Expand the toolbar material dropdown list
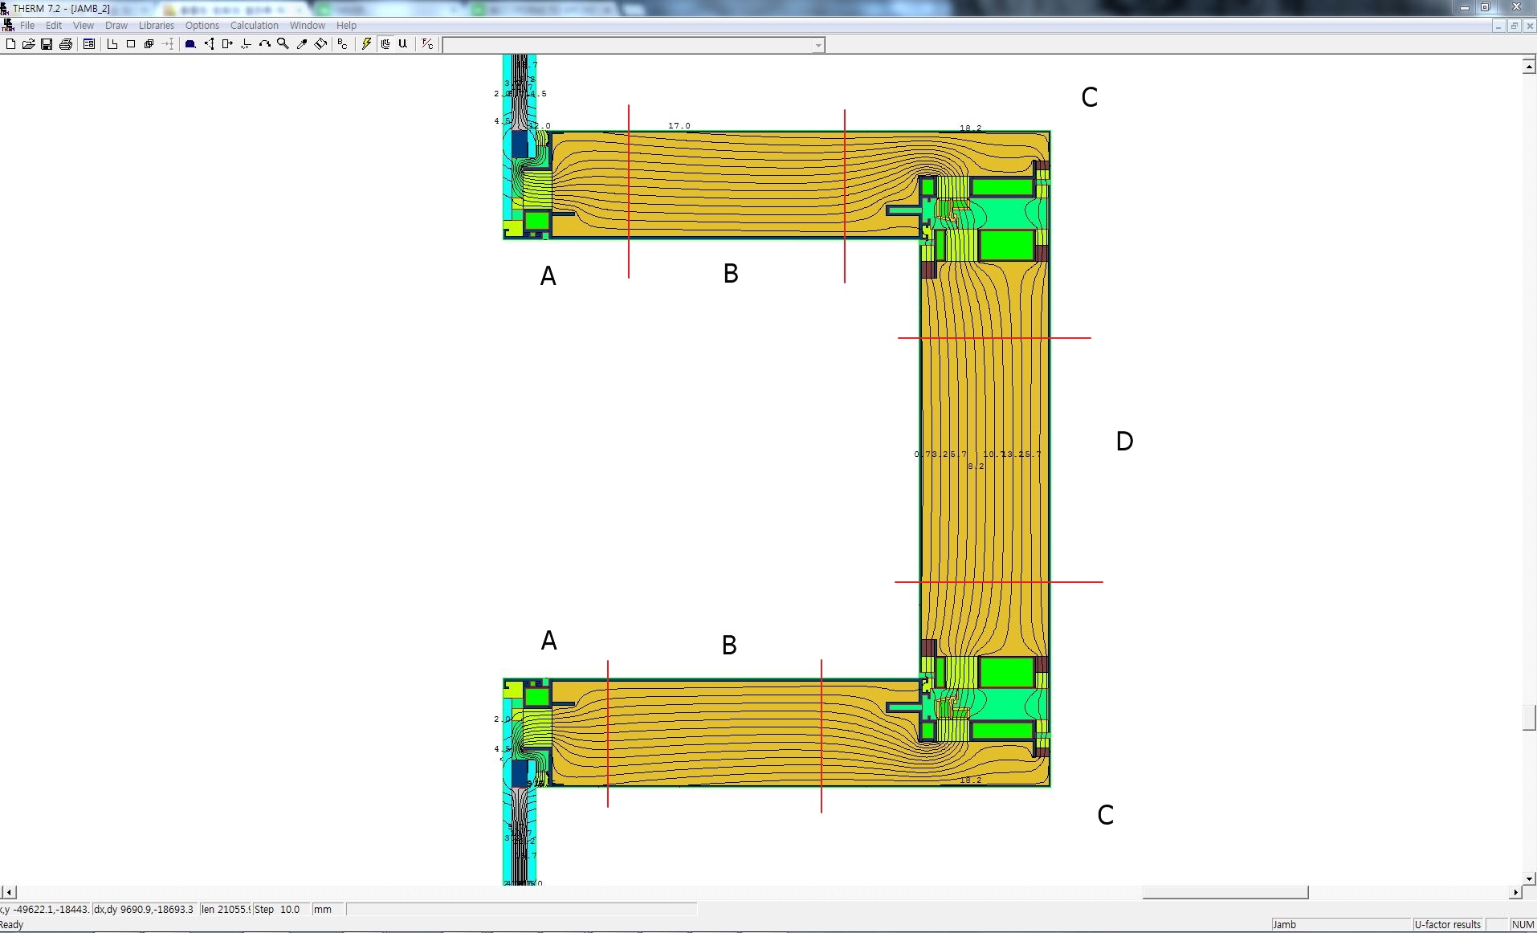 tap(817, 46)
